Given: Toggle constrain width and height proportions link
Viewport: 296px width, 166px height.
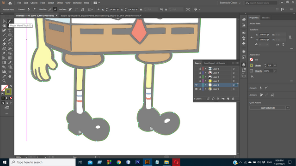Looking at the screenshot, I should (x=290, y=37).
